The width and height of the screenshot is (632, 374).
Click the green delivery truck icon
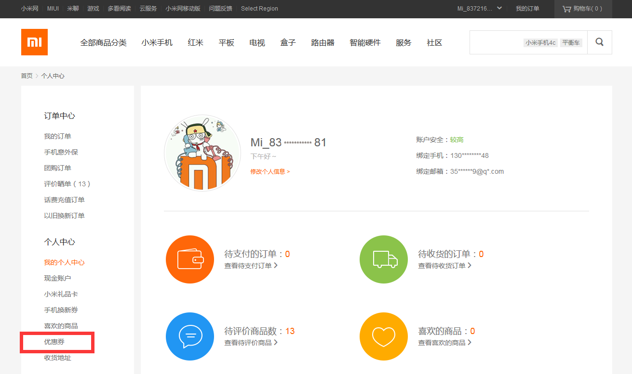[384, 259]
